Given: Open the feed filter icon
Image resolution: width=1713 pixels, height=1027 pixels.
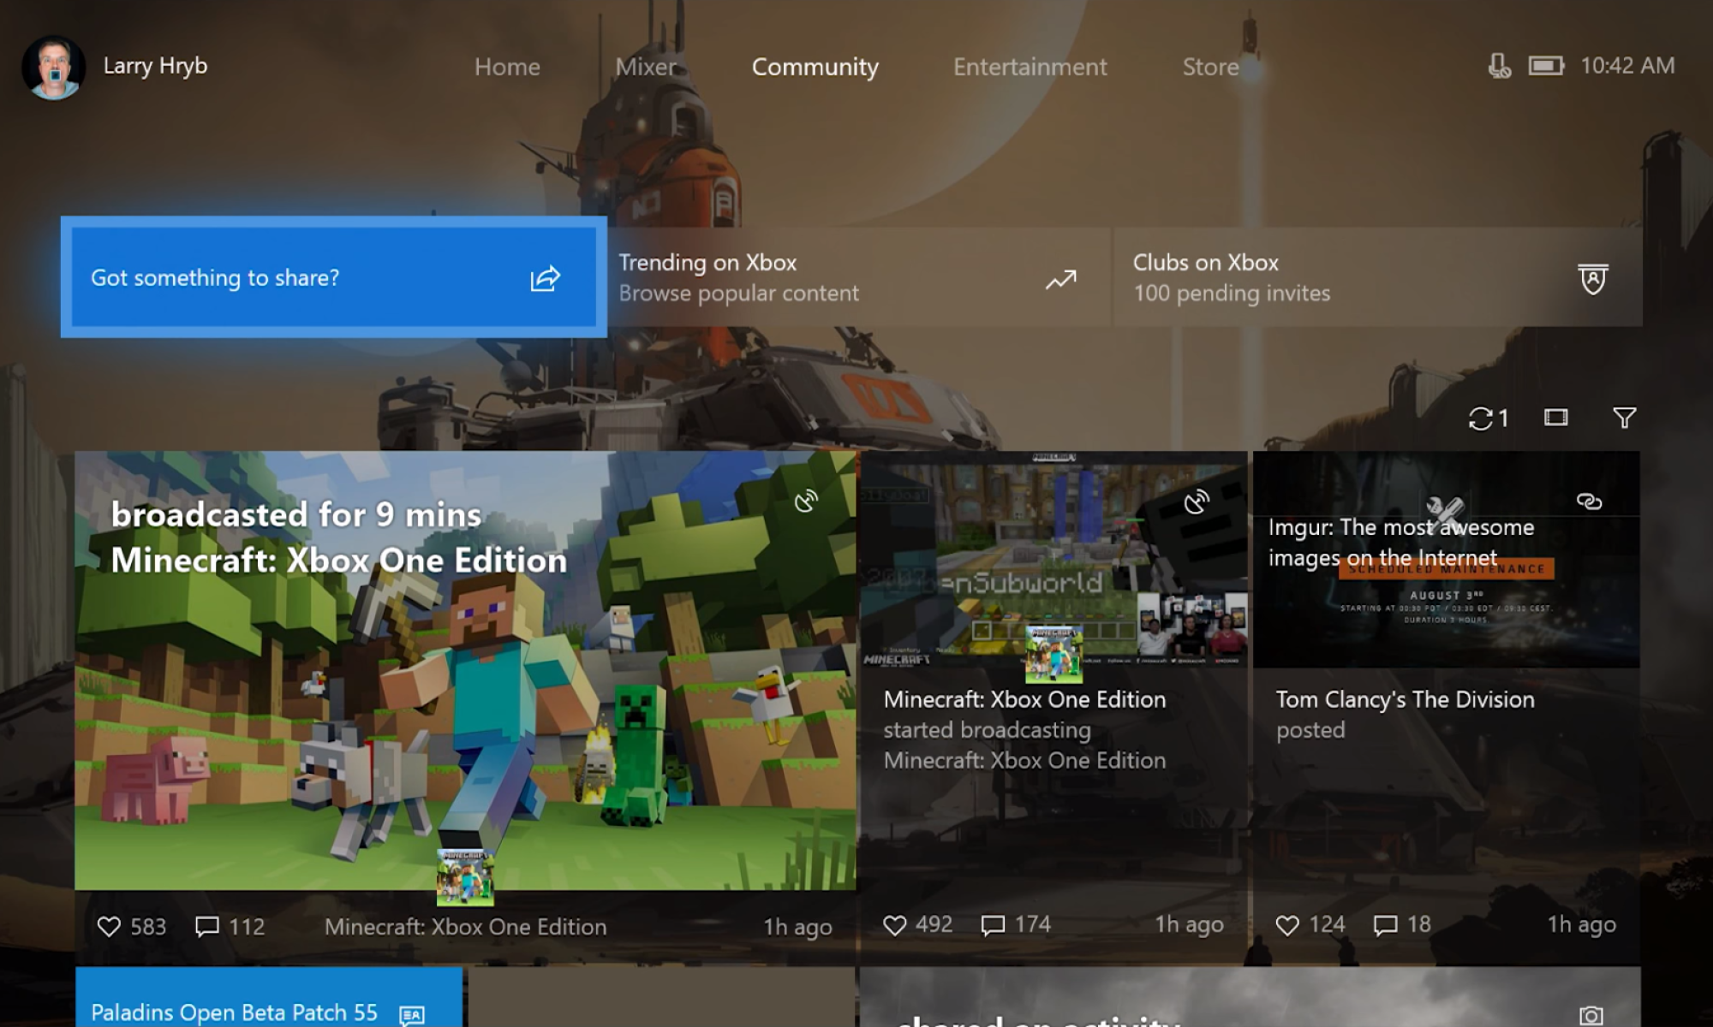Looking at the screenshot, I should 1624,418.
